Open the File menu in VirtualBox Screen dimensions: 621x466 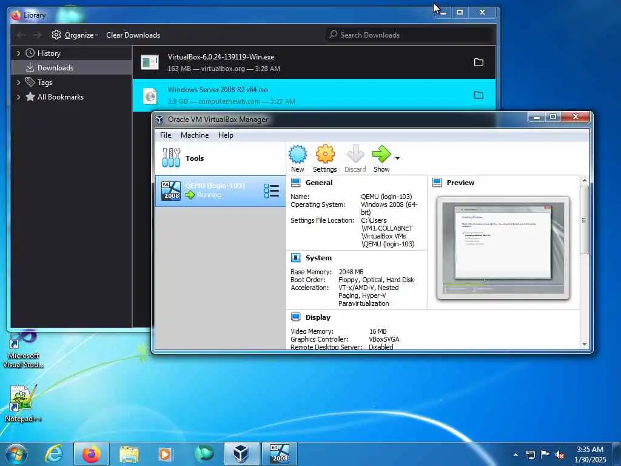coord(166,135)
